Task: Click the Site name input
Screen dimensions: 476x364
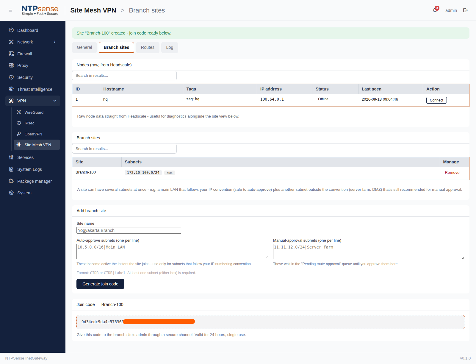Action: 129,230
